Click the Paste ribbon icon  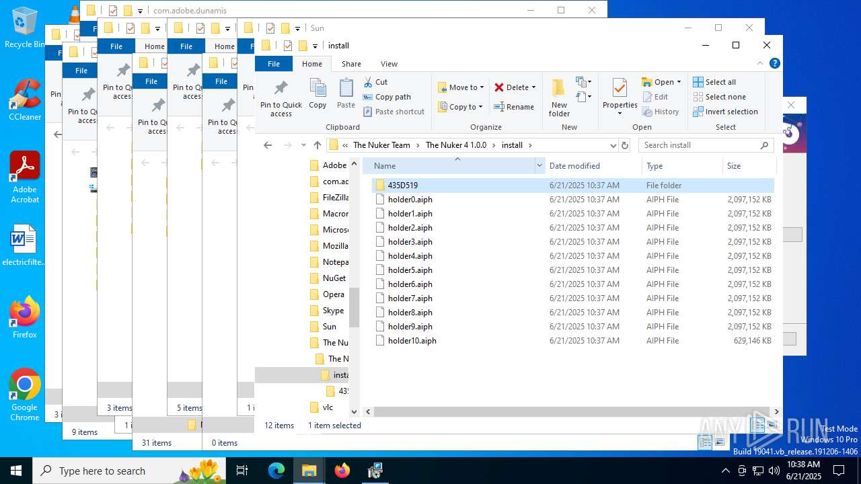tap(346, 93)
